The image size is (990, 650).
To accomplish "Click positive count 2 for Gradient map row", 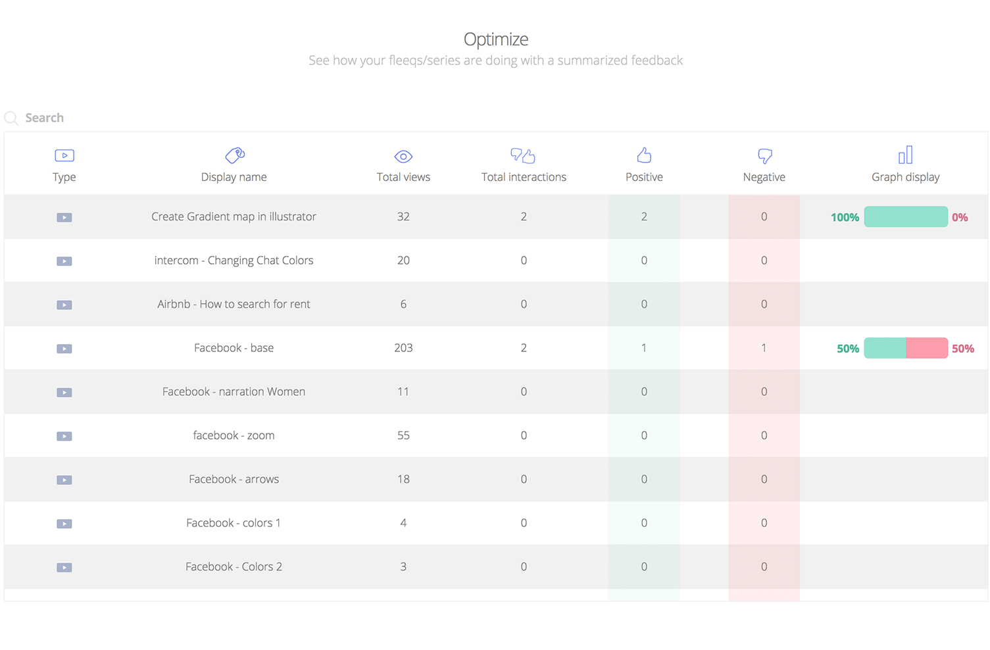I will tap(644, 216).
